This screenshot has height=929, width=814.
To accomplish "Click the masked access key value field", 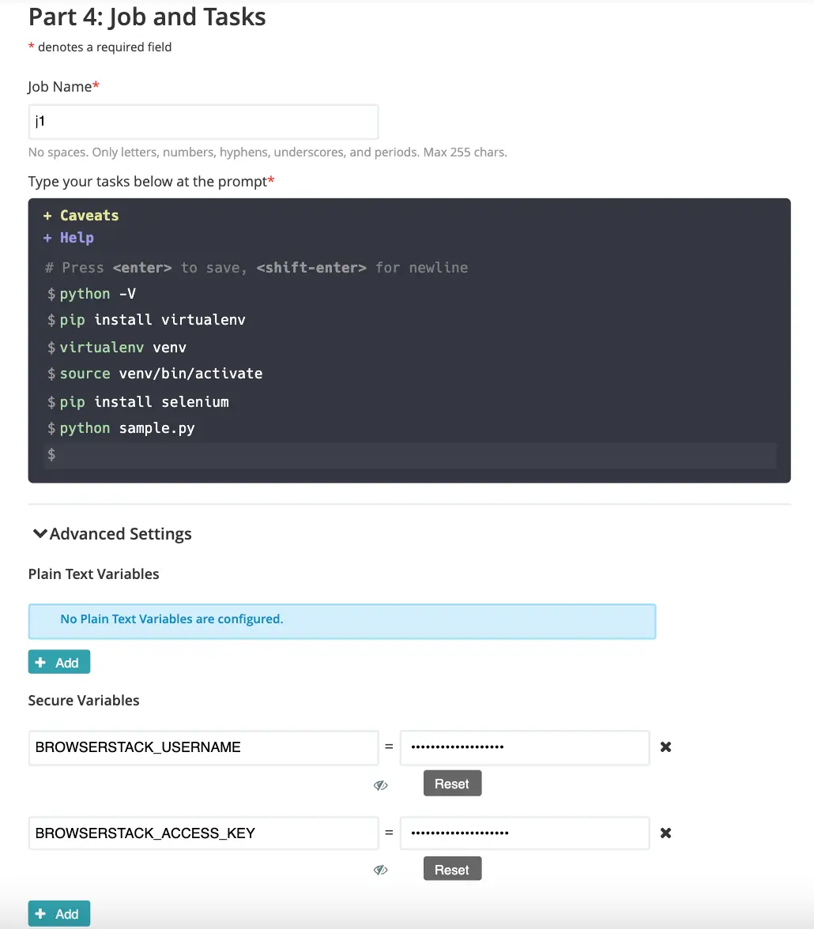I will (525, 833).
